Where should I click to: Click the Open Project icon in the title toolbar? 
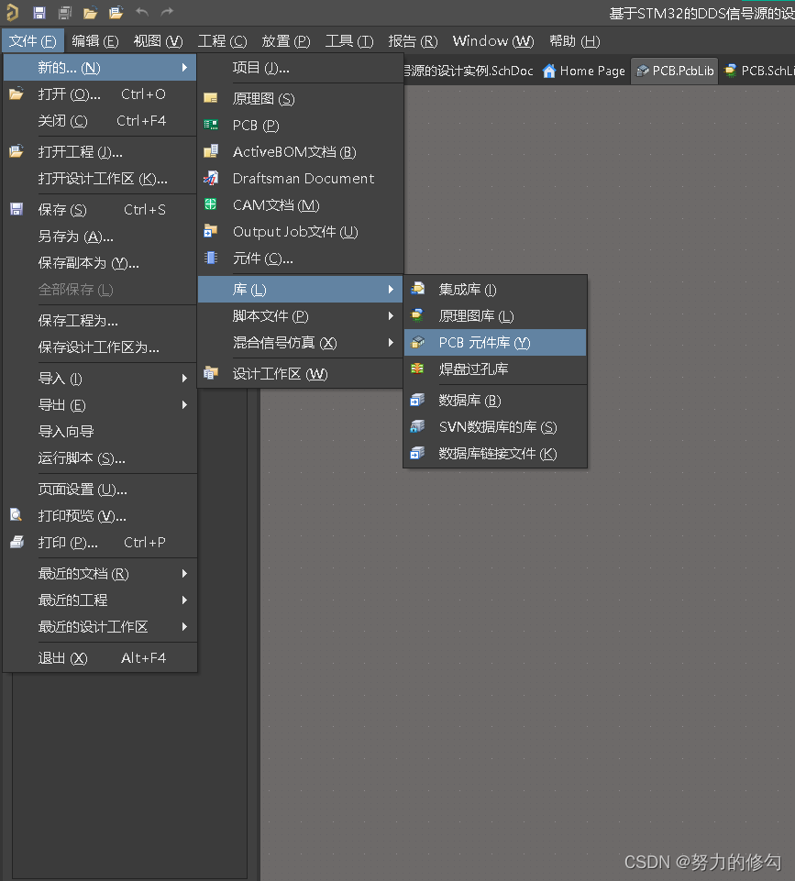coord(116,12)
